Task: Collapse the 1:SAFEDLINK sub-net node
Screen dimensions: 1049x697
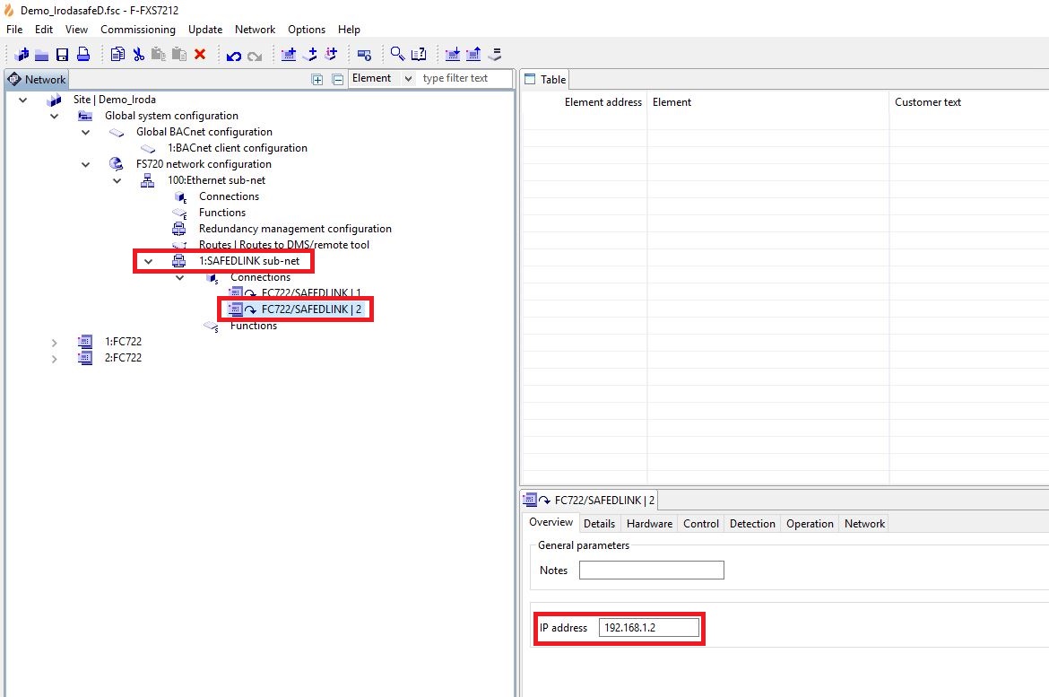Action: coord(149,261)
